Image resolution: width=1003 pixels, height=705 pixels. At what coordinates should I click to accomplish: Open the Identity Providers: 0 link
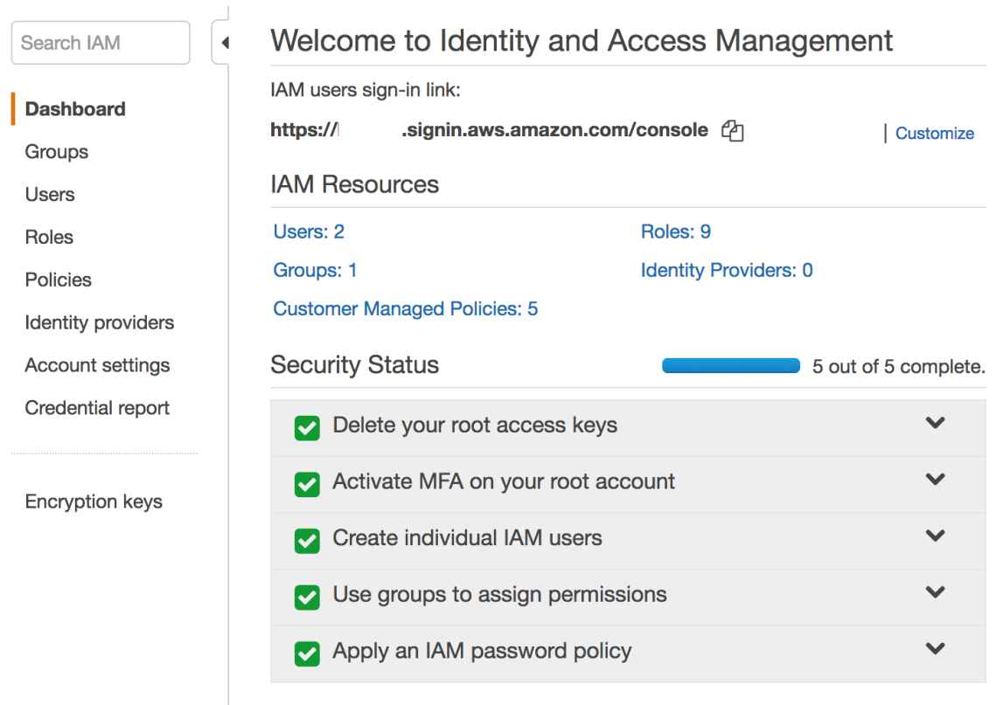pos(727,270)
